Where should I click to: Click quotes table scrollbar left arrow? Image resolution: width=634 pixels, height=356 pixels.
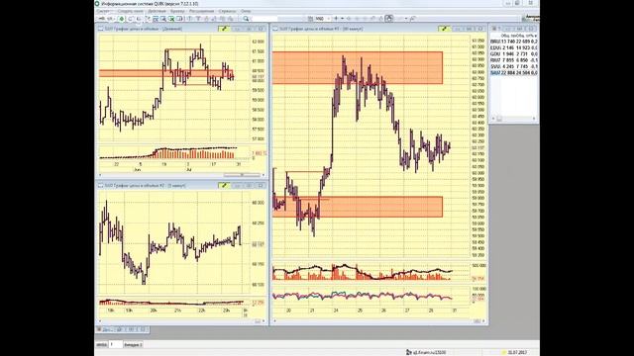pos(492,119)
